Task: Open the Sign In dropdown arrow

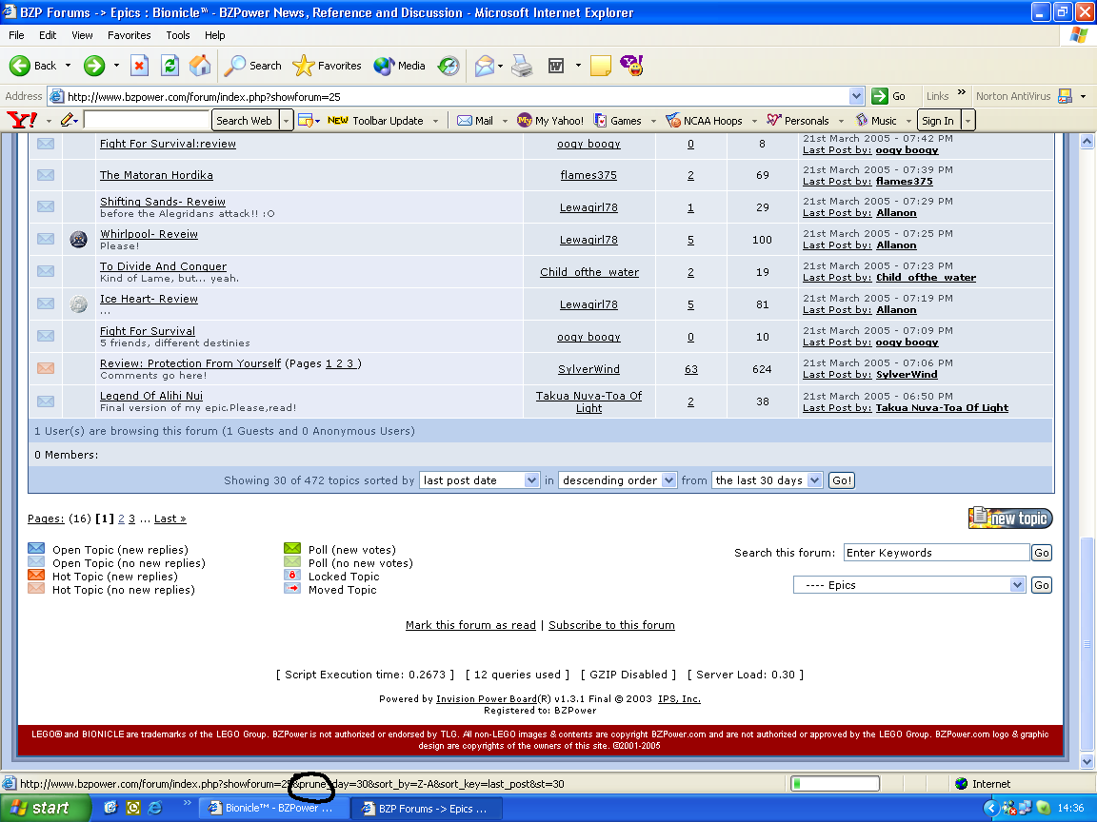Action: (x=967, y=120)
